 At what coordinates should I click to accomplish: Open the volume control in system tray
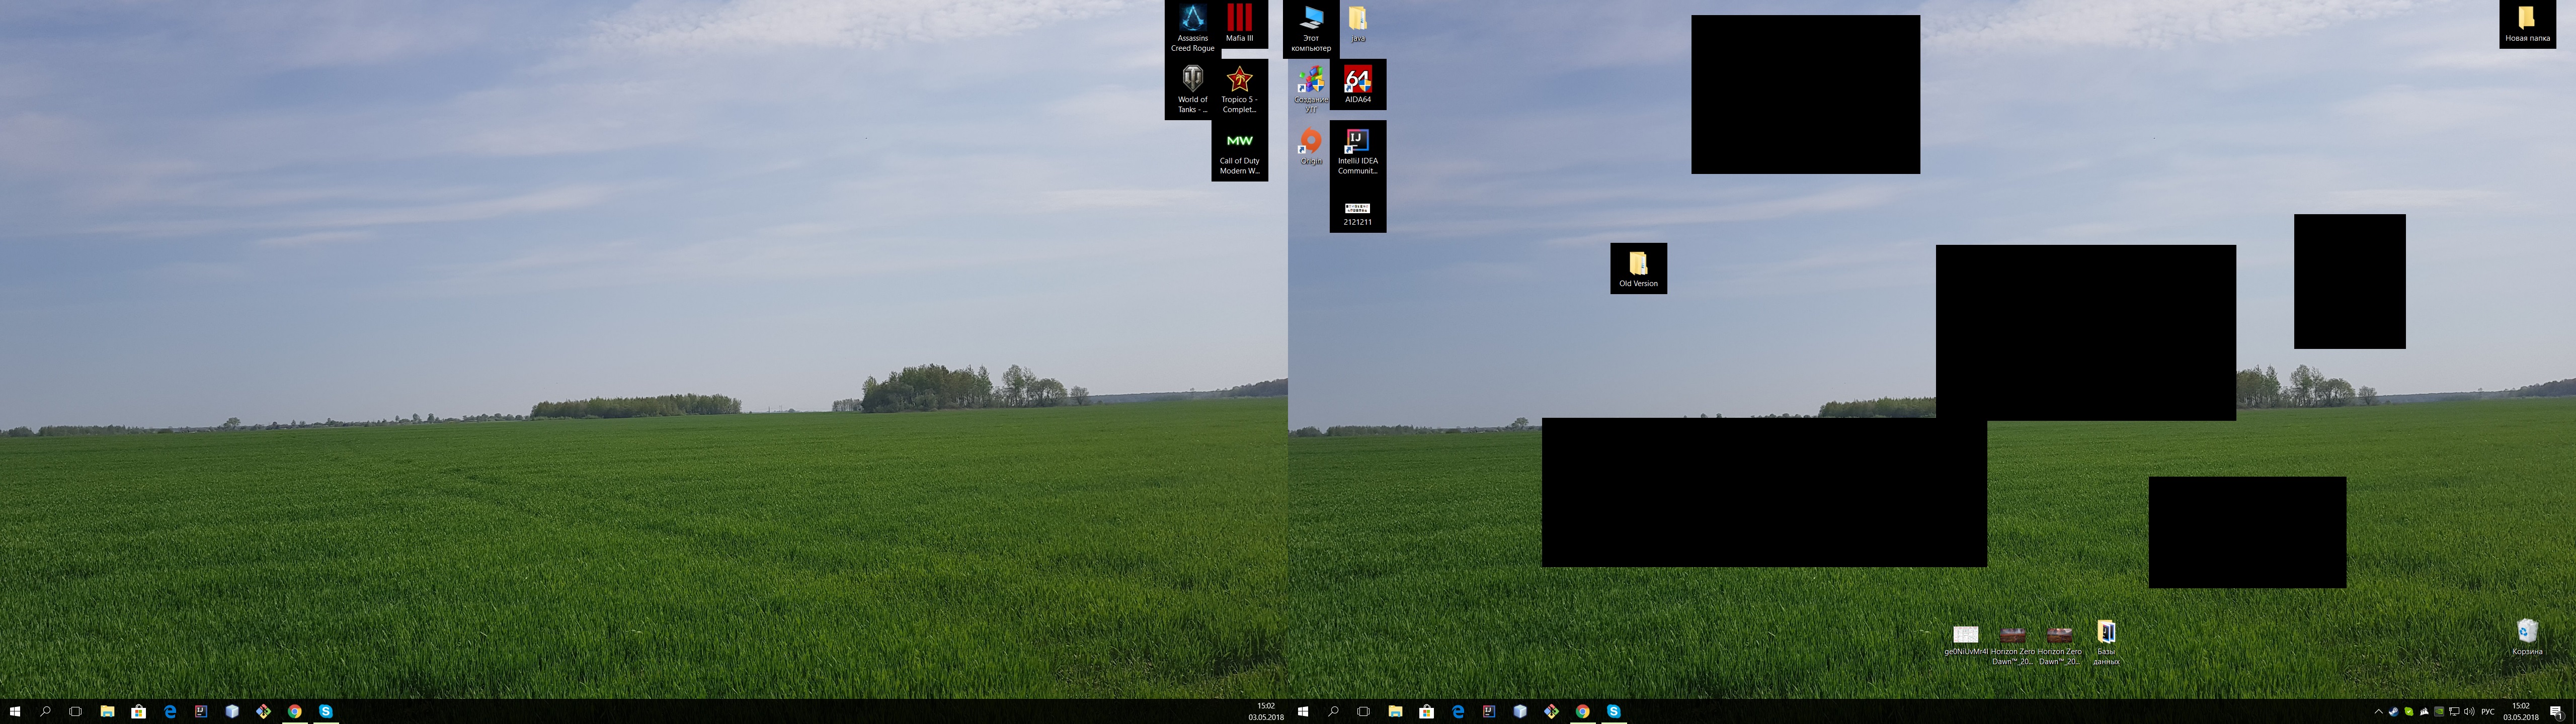[x=2469, y=712]
